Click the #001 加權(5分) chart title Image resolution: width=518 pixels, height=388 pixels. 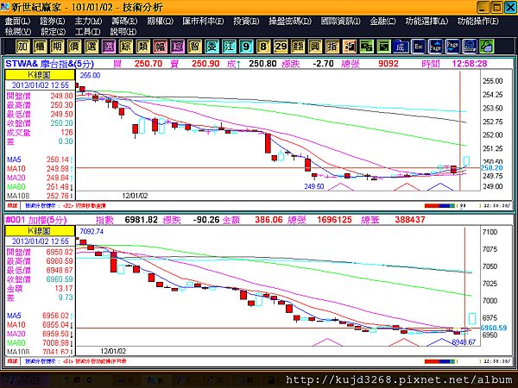(36, 220)
